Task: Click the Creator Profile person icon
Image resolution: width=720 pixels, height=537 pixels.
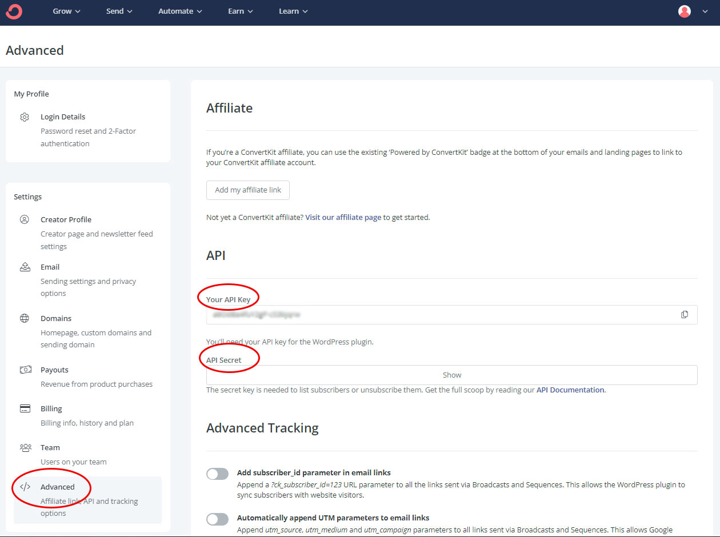Action: pyautogui.click(x=25, y=219)
